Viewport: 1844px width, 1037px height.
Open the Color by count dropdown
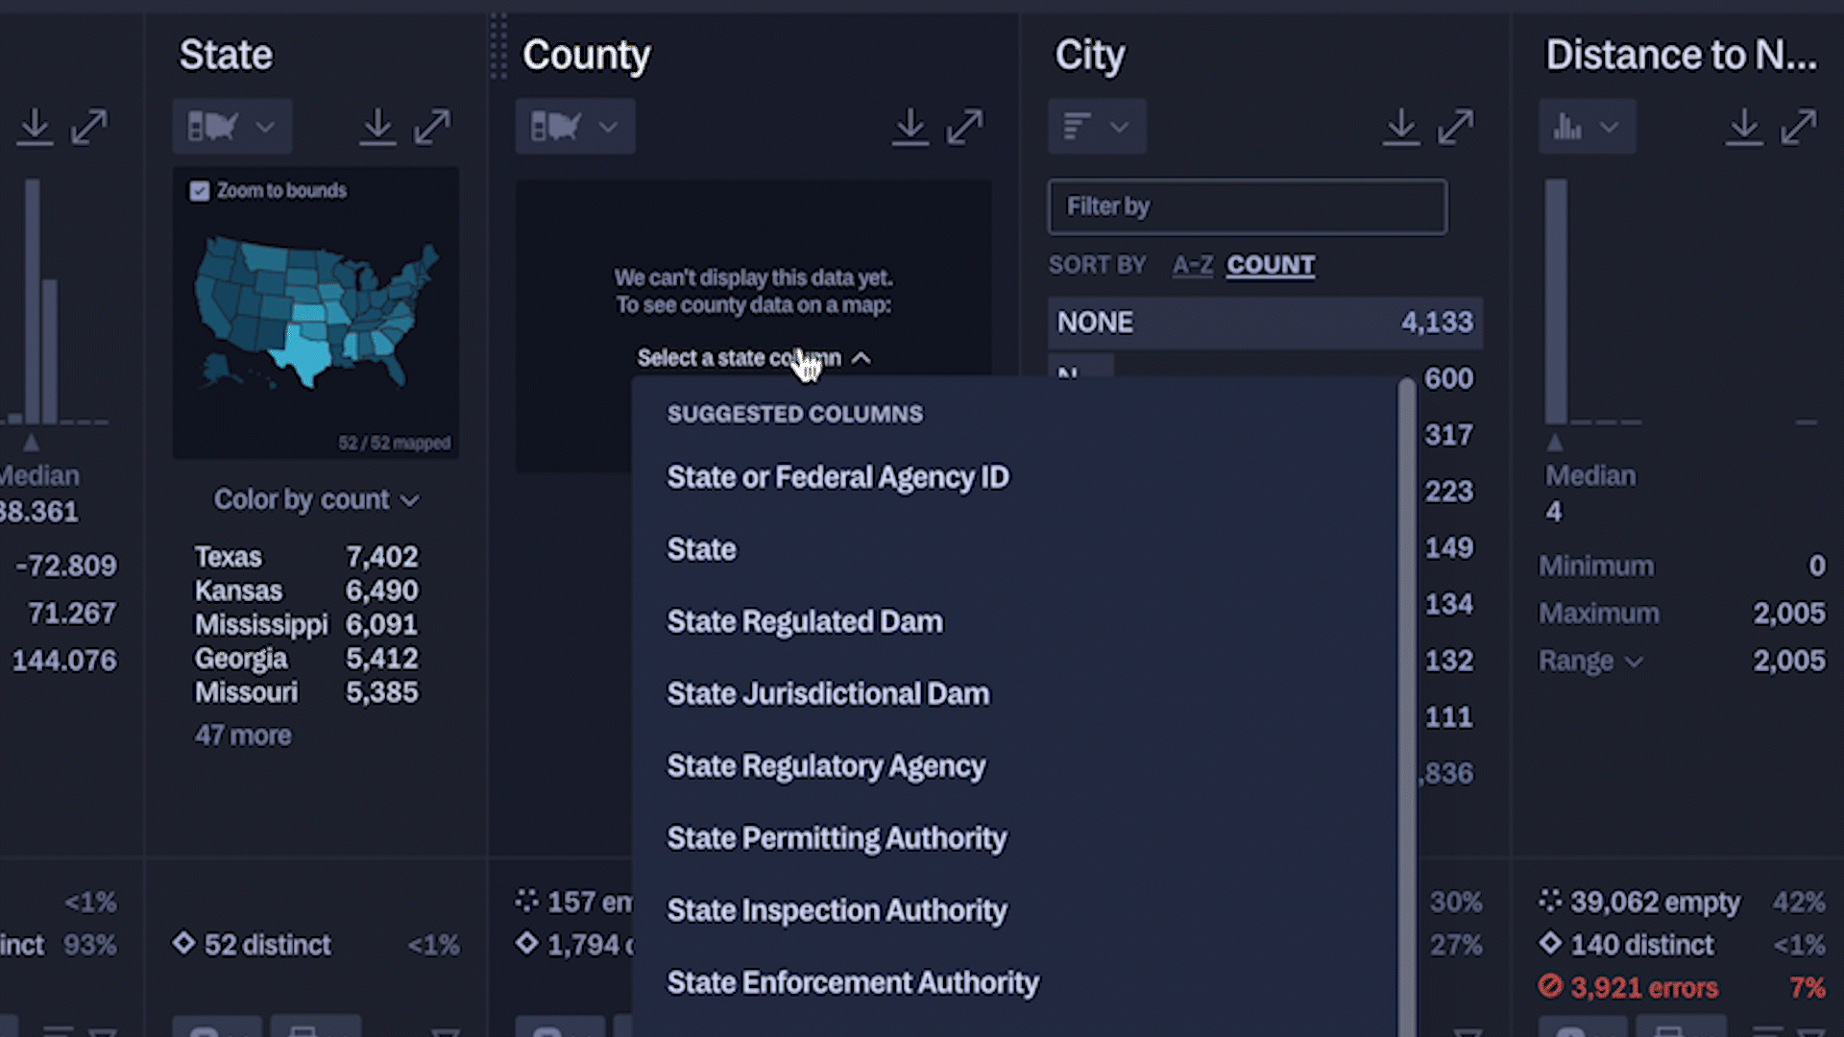(317, 499)
